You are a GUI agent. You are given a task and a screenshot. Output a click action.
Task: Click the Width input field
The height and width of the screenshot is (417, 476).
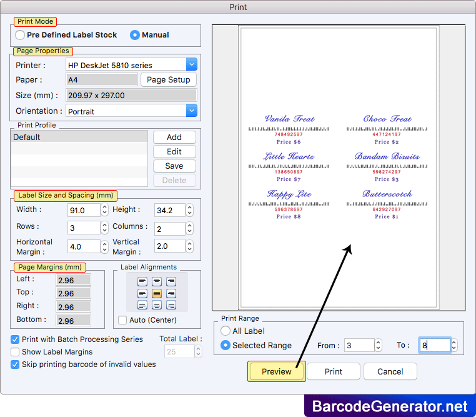pyautogui.click(x=84, y=210)
